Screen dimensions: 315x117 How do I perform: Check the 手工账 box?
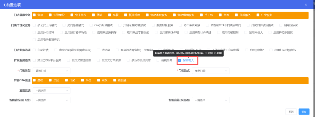201,15
